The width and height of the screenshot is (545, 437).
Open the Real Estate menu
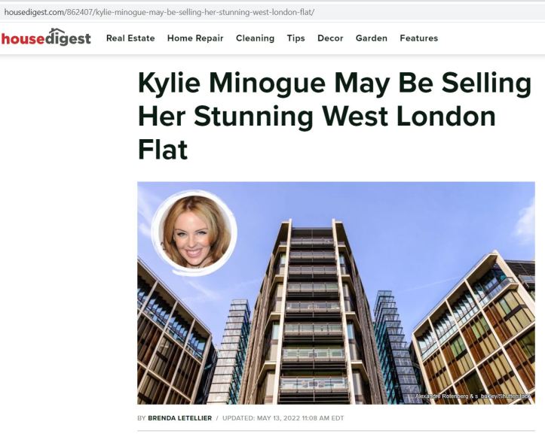pyautogui.click(x=130, y=38)
